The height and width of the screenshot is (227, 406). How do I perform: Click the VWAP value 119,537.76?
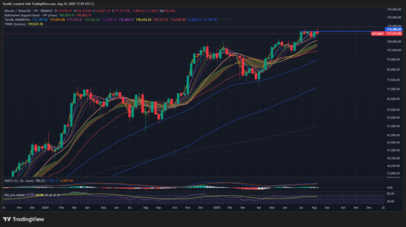[35, 24]
